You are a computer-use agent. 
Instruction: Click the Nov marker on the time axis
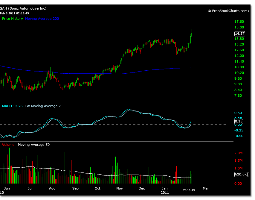(120, 188)
